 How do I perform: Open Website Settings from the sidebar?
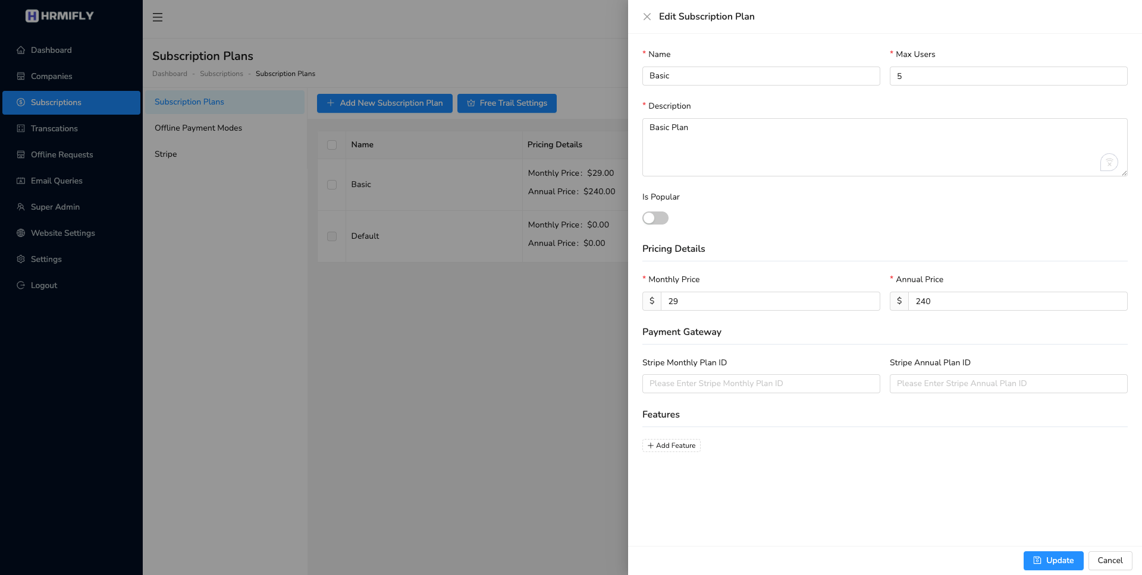[71, 233]
